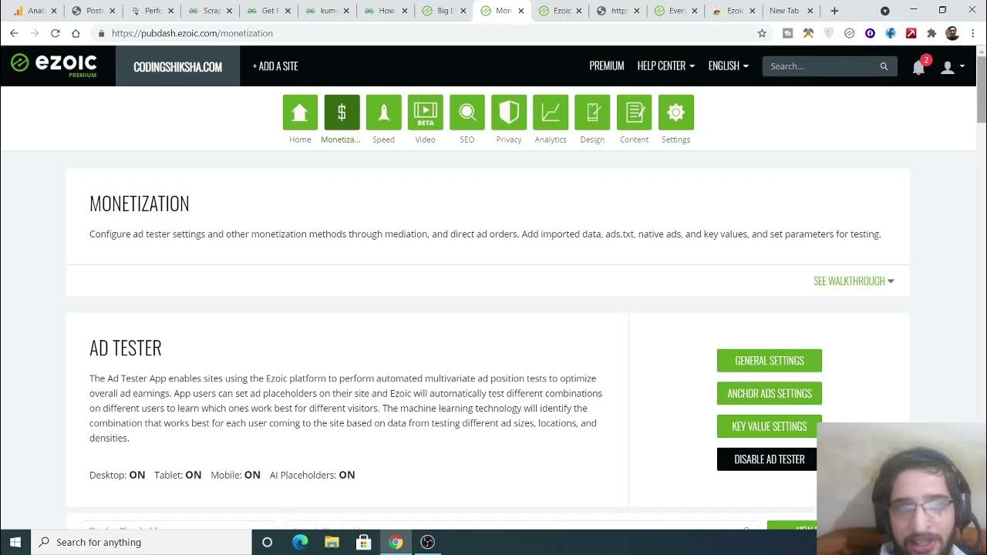
Task: Expand the See Walkthrough section
Action: [853, 281]
